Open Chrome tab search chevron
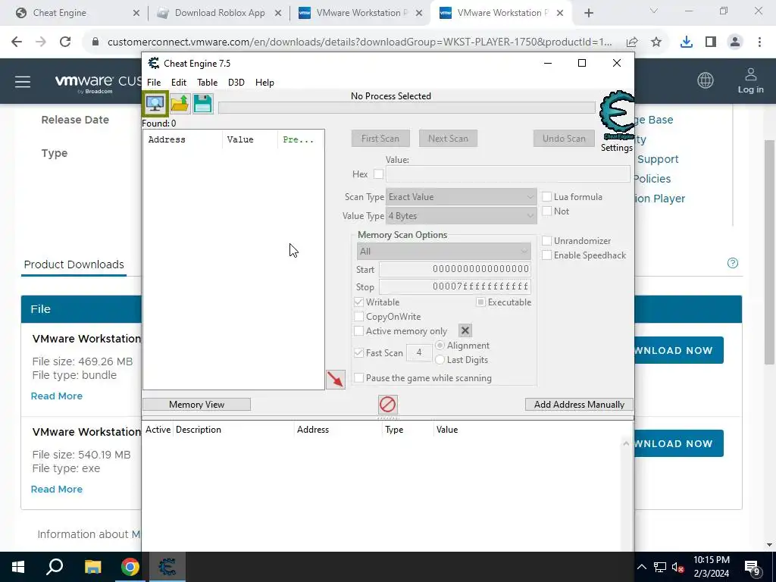 pyautogui.click(x=653, y=11)
